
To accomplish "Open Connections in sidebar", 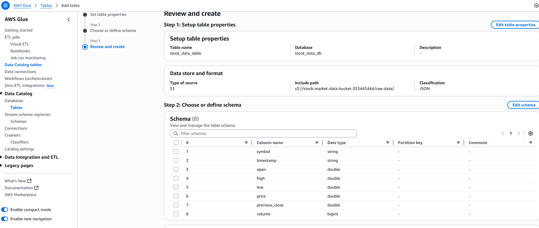I will coord(16,128).
